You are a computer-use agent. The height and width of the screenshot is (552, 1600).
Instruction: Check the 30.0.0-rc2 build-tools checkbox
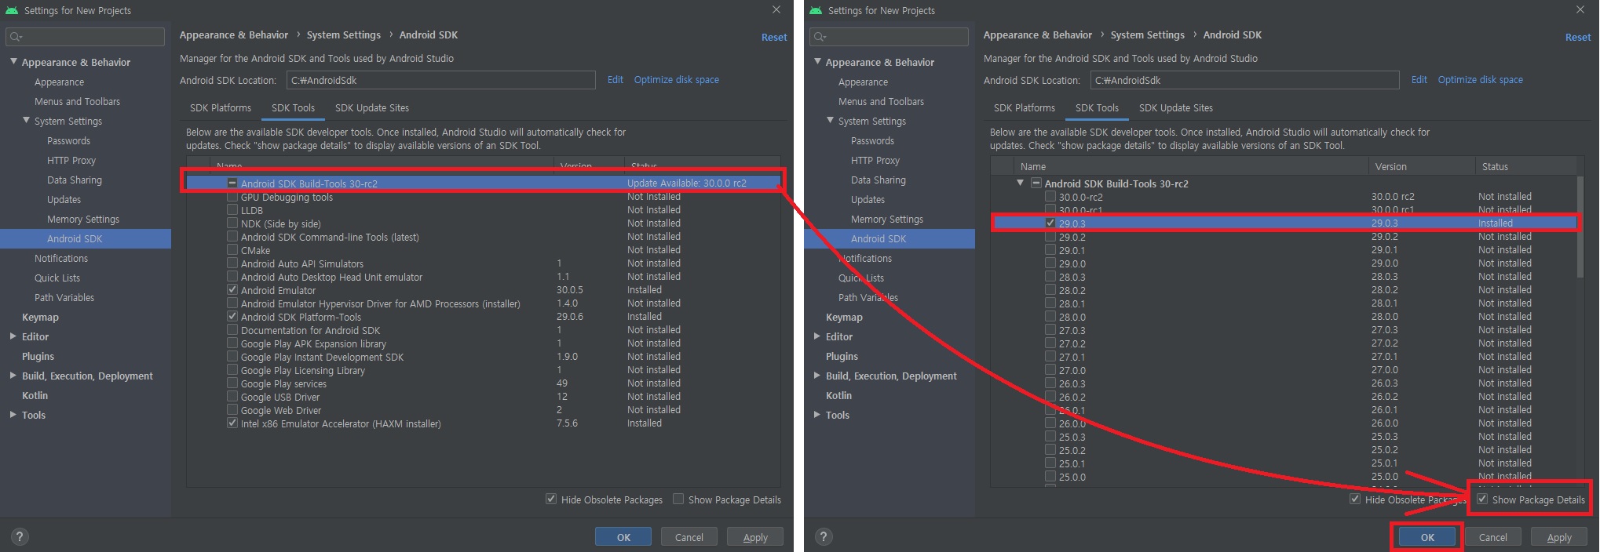pos(1050,197)
